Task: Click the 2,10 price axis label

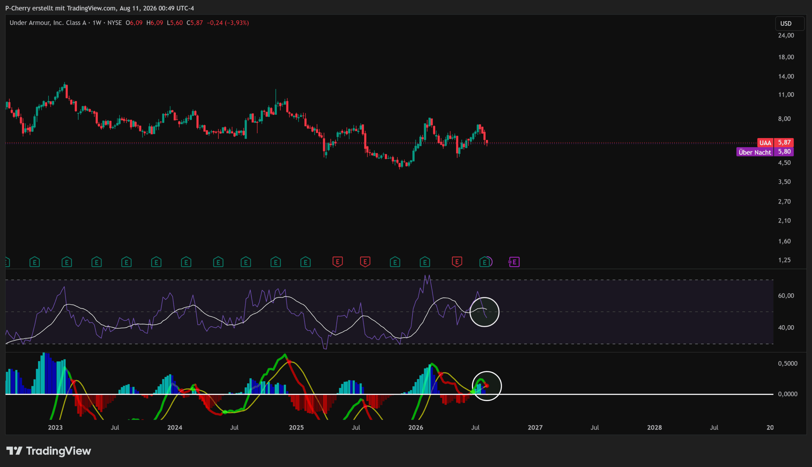Action: pyautogui.click(x=784, y=220)
